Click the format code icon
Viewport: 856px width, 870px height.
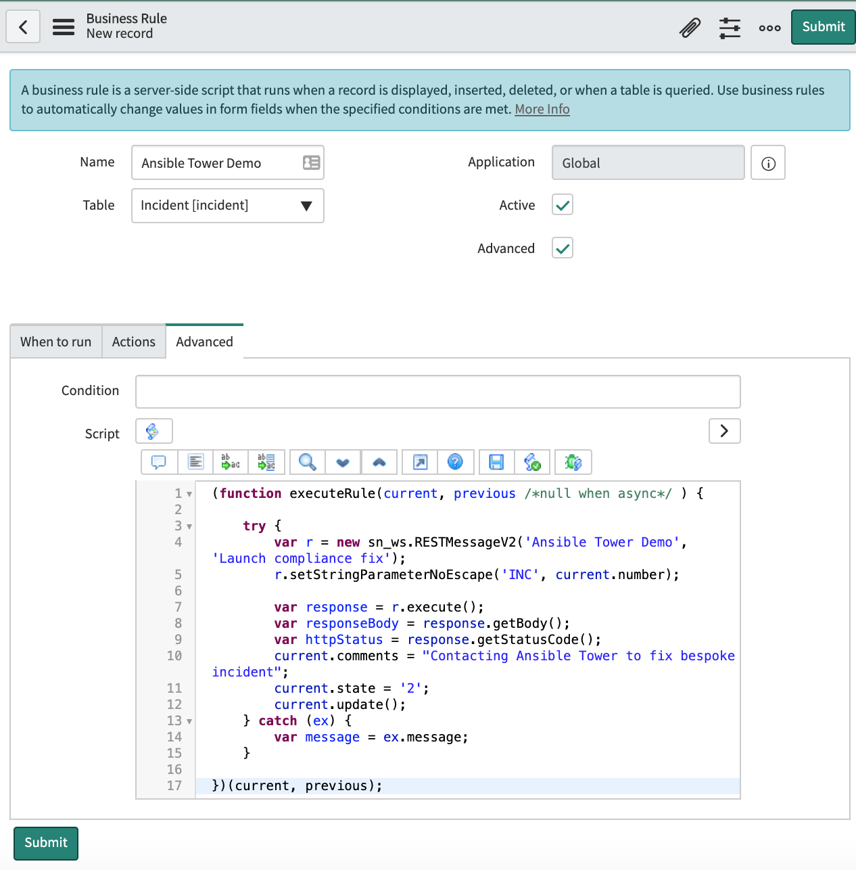tap(195, 462)
